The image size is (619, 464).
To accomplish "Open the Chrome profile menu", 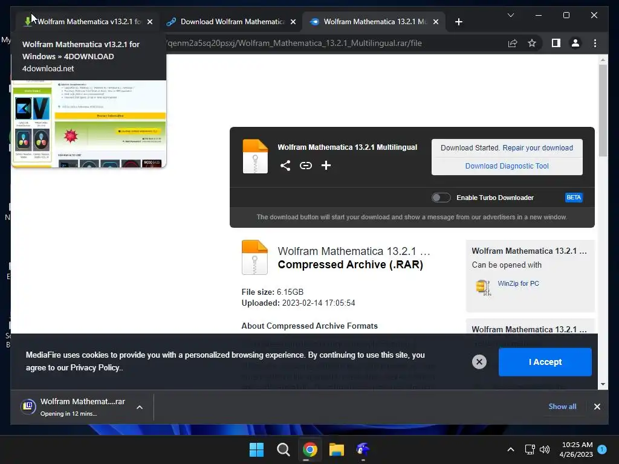I will click(x=575, y=43).
